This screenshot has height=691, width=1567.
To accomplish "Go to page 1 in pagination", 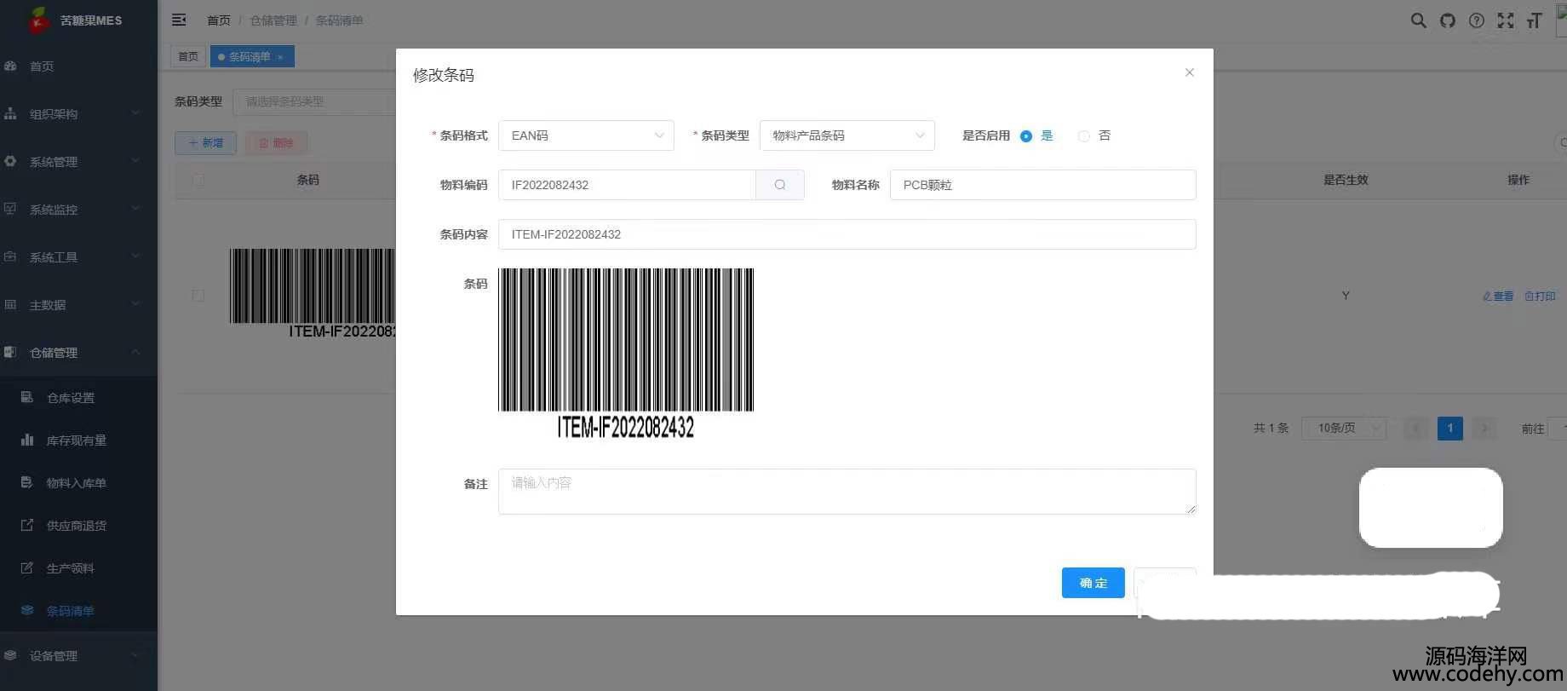I will [1449, 428].
